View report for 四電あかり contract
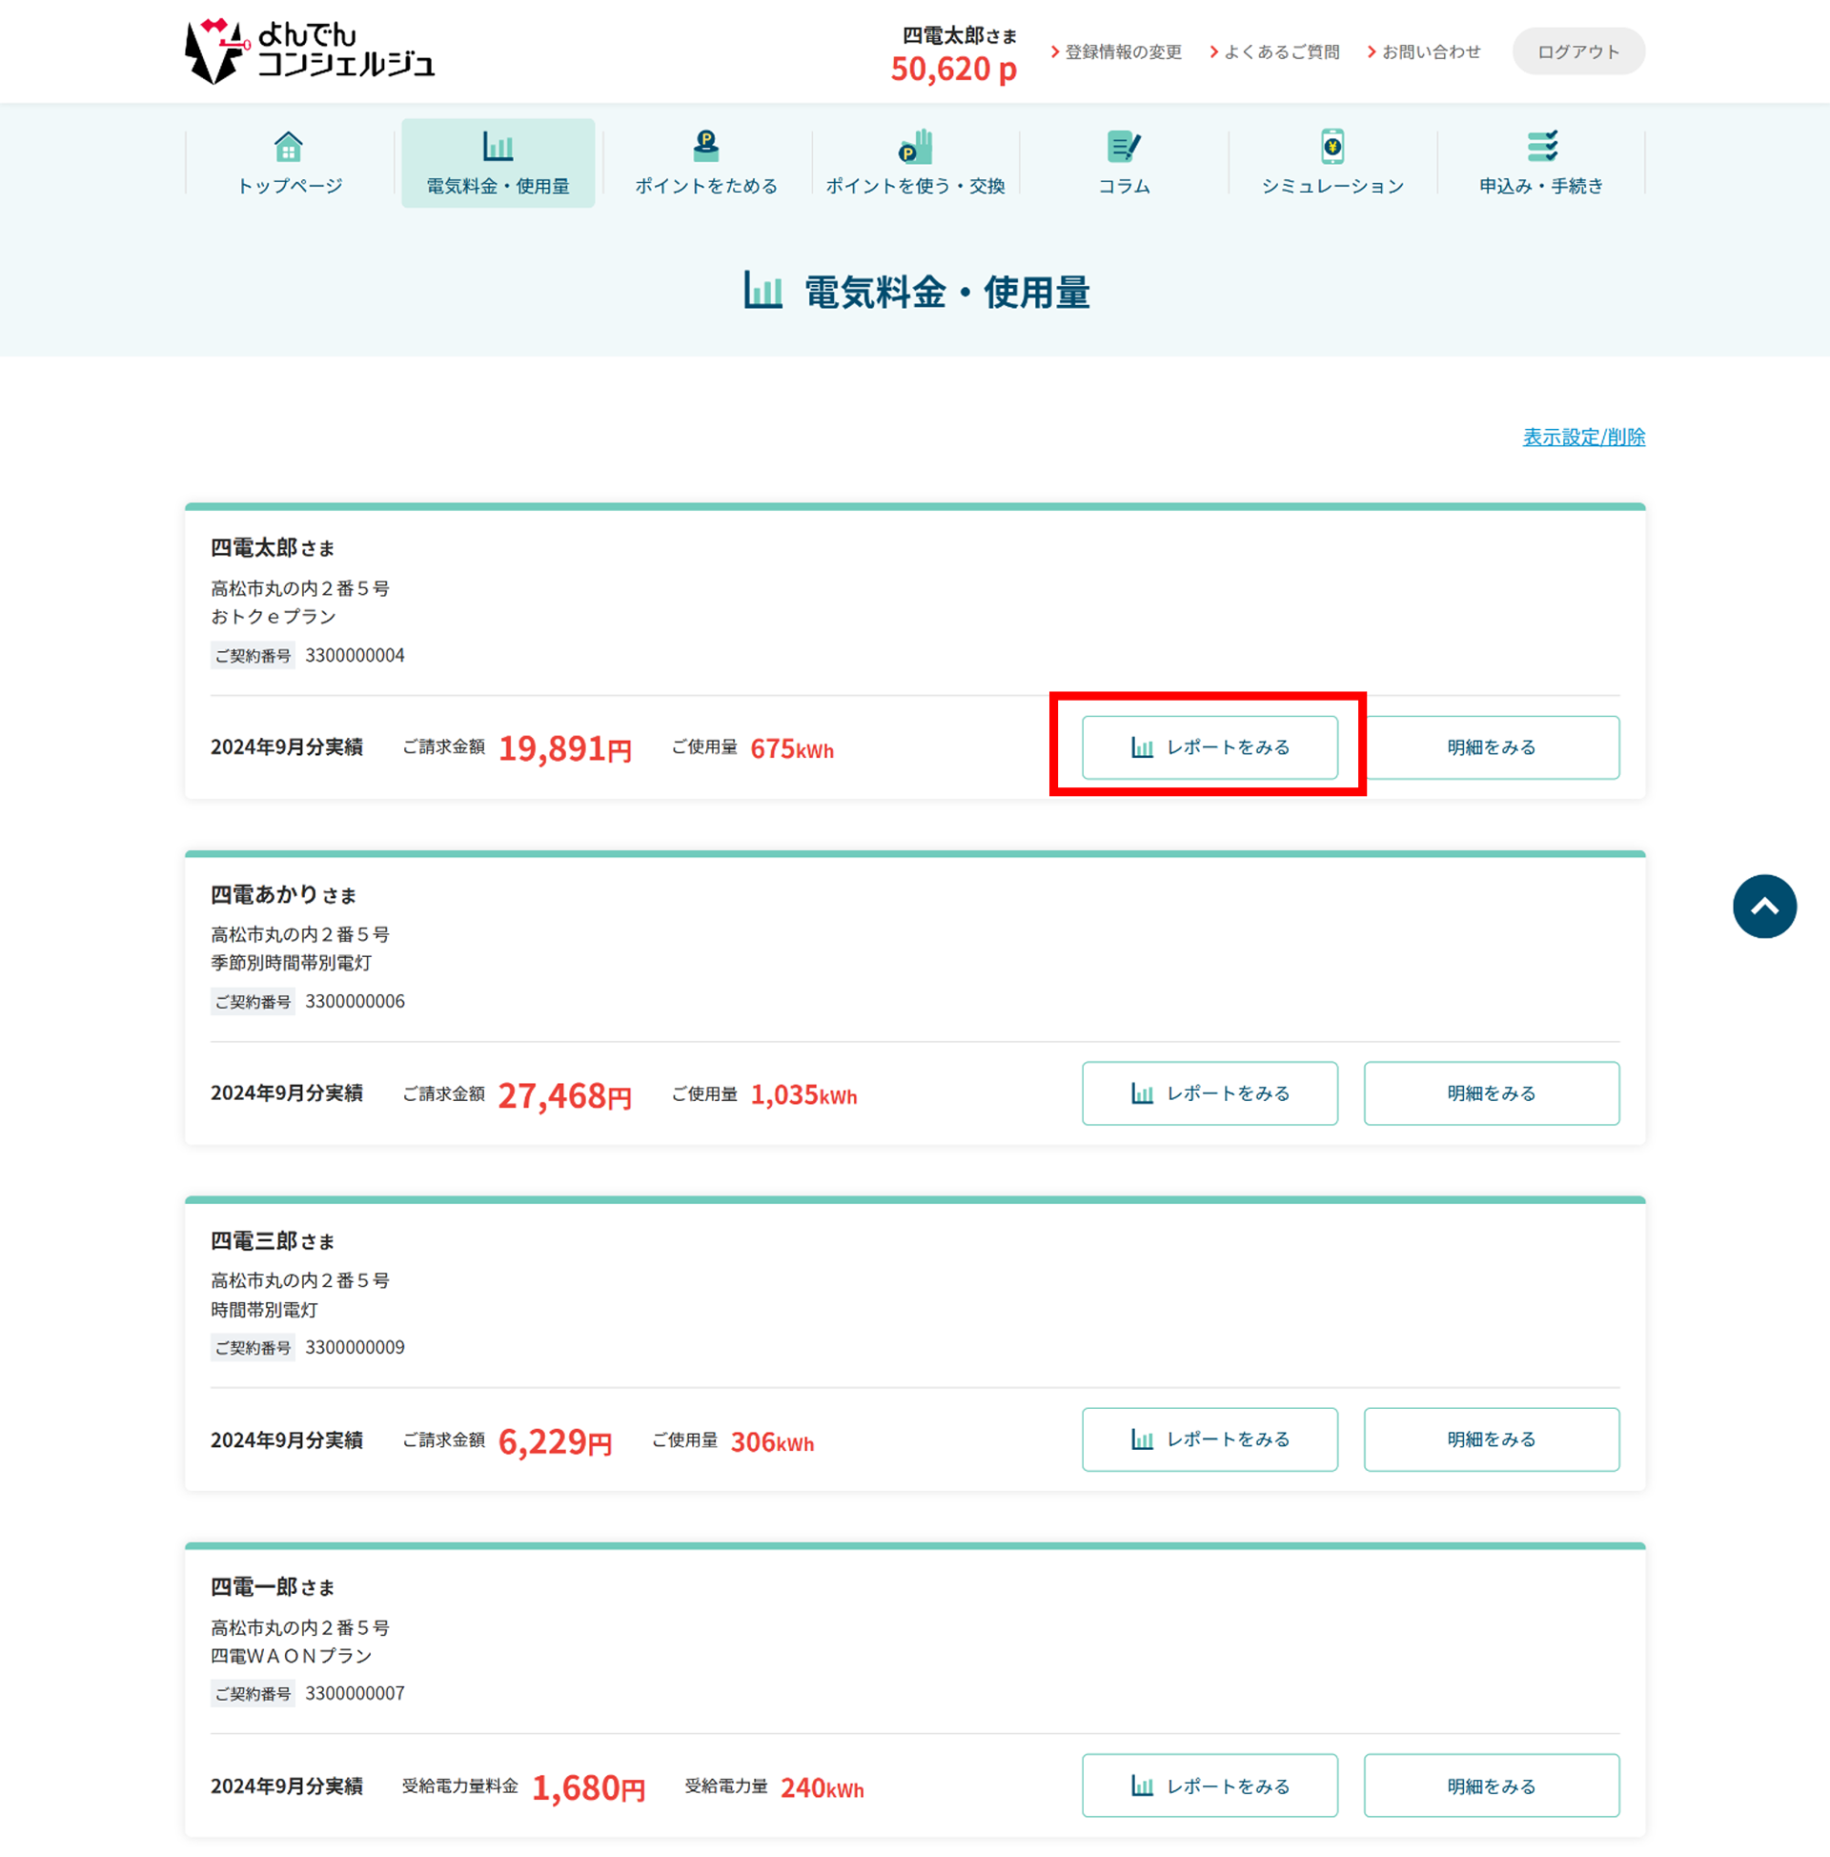Image resolution: width=1830 pixels, height=1857 pixels. click(x=1210, y=1092)
